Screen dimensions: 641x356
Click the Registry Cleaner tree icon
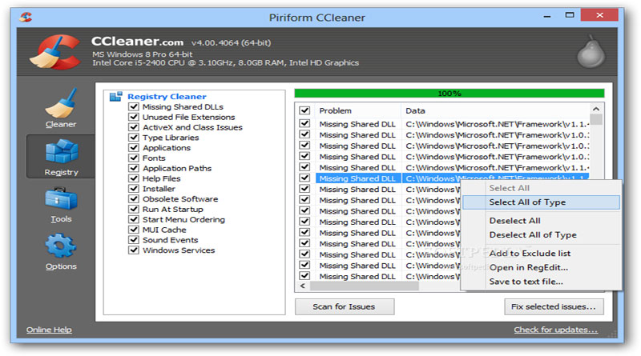pos(115,96)
